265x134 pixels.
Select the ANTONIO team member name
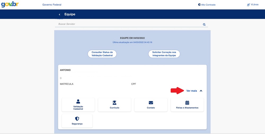point(65,70)
